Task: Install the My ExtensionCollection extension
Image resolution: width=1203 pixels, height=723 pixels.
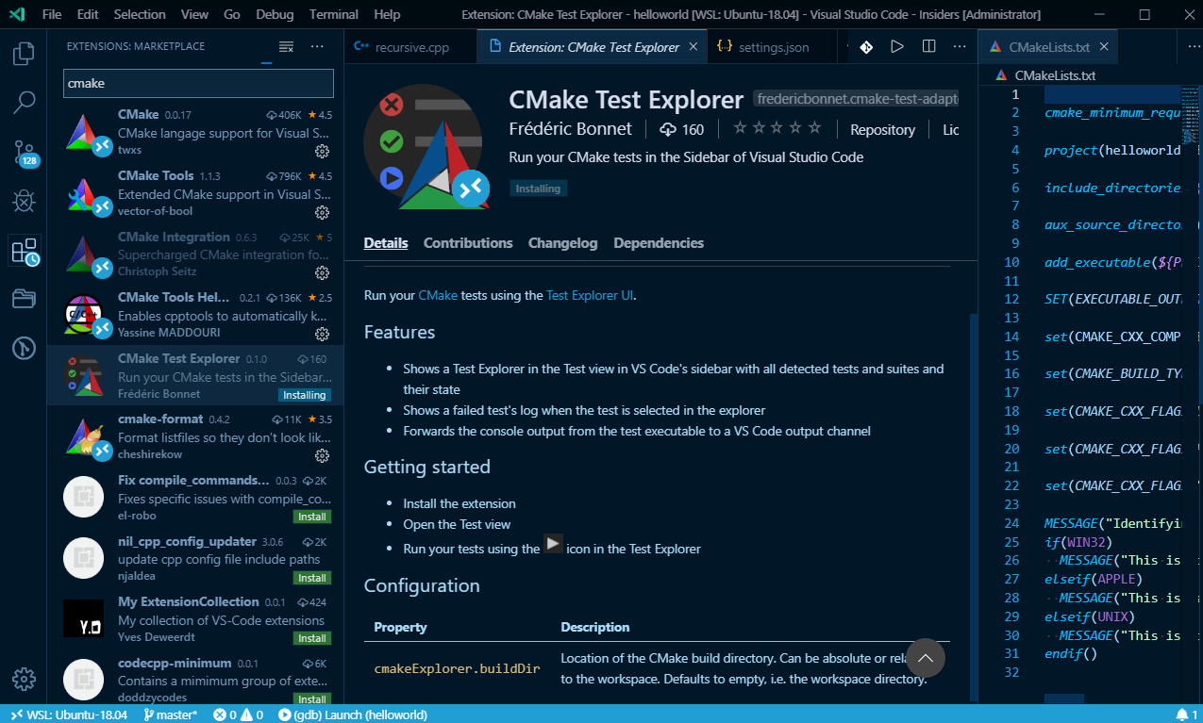Action: pos(312,638)
